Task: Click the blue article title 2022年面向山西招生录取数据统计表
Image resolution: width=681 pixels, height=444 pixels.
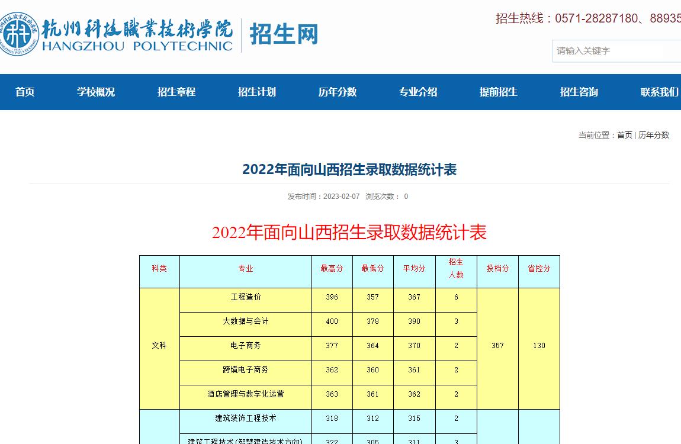Action: pos(349,169)
